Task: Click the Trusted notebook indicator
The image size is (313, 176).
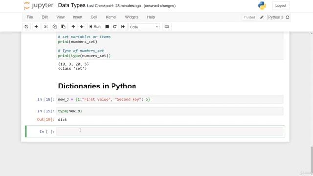Action: (249, 17)
